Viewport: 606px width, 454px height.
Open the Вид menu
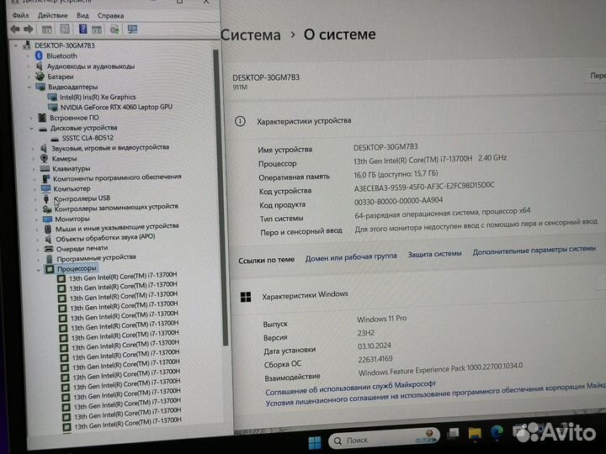pyautogui.click(x=82, y=15)
